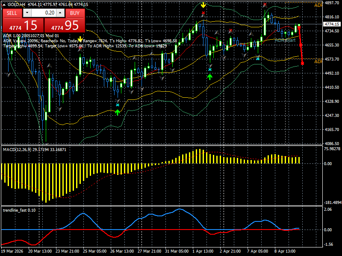
Task: Click the '8 Apr 13:00' time axis label
Action: 285,251
